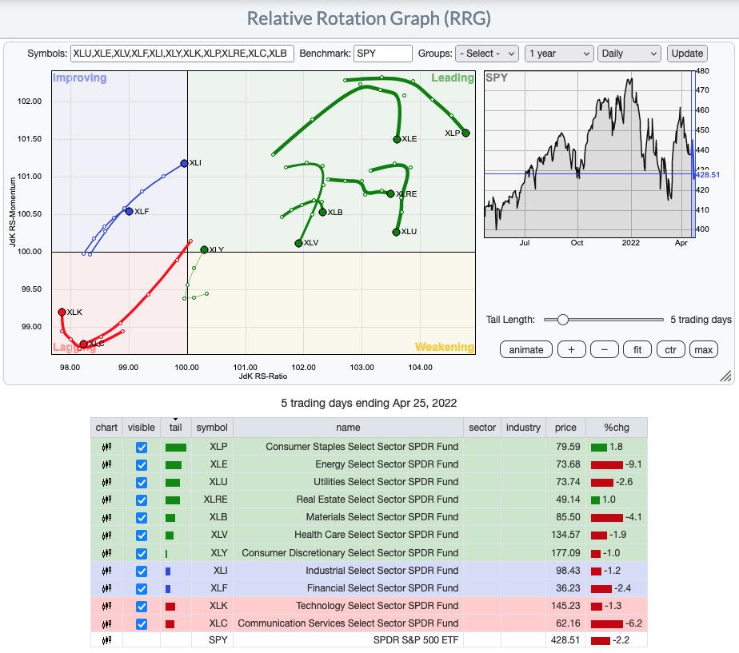Zoom in with the plus button
Viewport: 739px width, 653px height.
(x=571, y=349)
